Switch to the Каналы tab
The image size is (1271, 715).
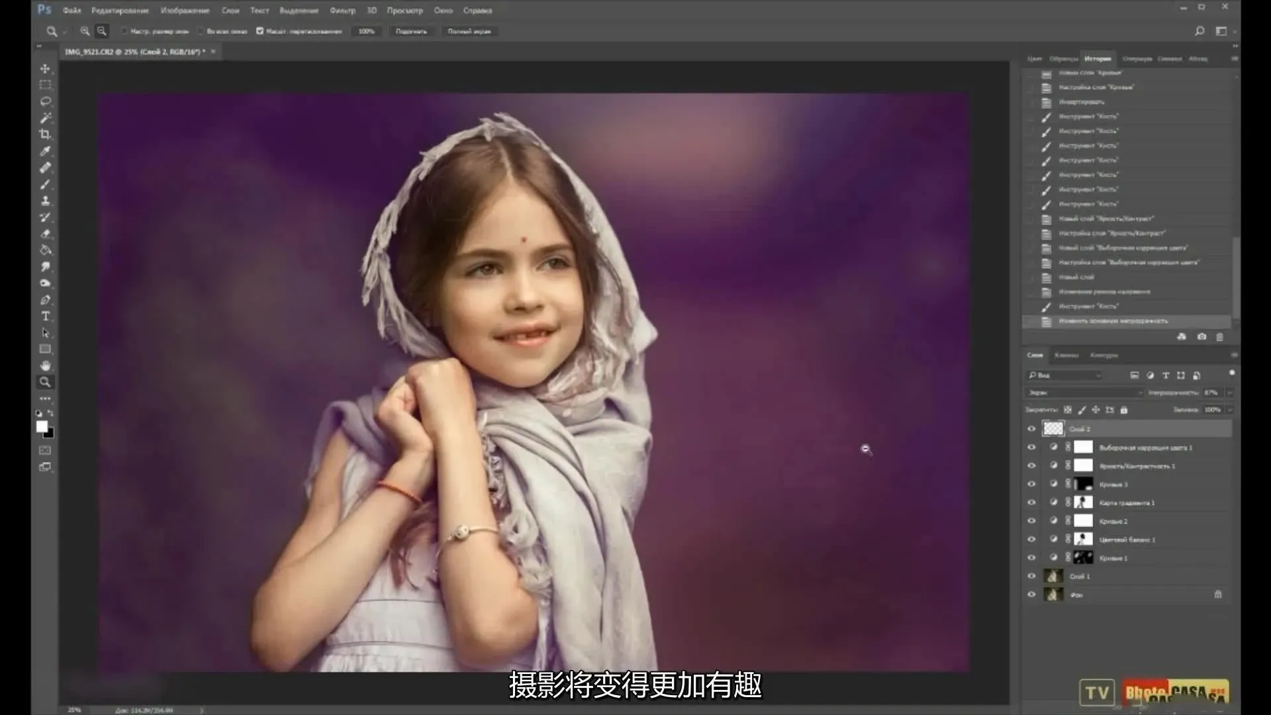click(x=1066, y=356)
